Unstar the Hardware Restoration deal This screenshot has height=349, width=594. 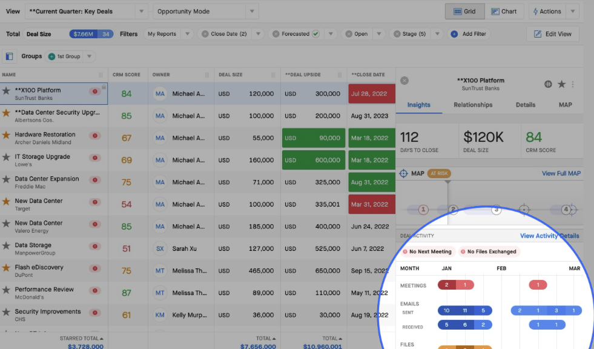click(x=6, y=135)
